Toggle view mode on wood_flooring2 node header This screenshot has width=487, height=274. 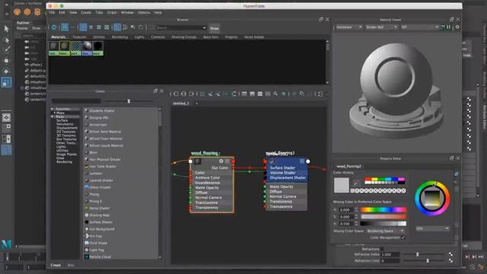[x=228, y=161]
